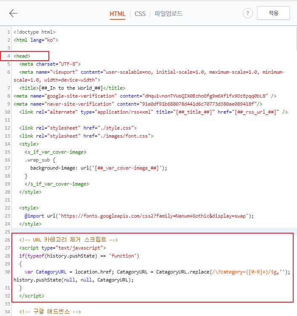
Task: Click the @import googleapis font line
Action: point(139,216)
